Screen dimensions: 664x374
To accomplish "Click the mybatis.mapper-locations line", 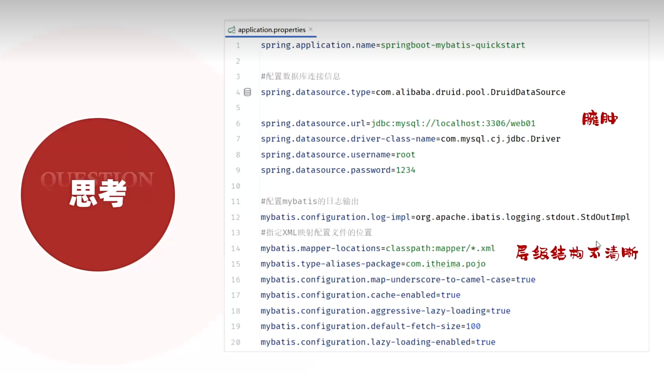I will tap(378, 248).
